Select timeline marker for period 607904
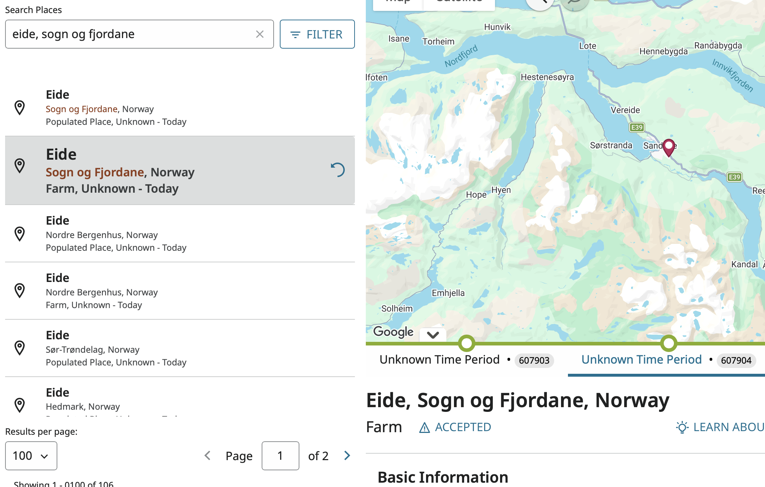 pyautogui.click(x=668, y=343)
